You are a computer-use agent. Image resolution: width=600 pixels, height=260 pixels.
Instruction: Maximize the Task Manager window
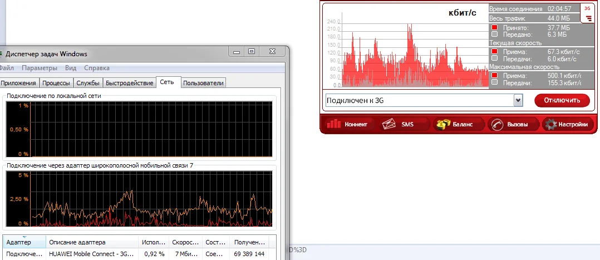(x=252, y=51)
